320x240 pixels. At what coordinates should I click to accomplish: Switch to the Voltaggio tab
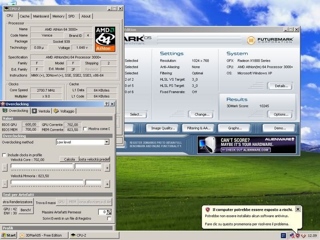click(64, 111)
